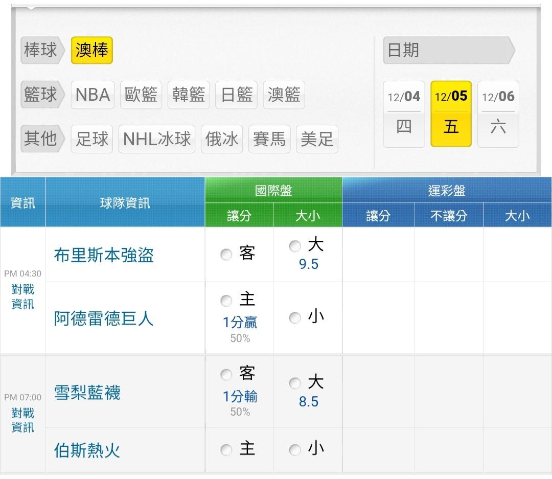
Task: Choose 大 over 9.5 radio button
Action: coord(295,246)
